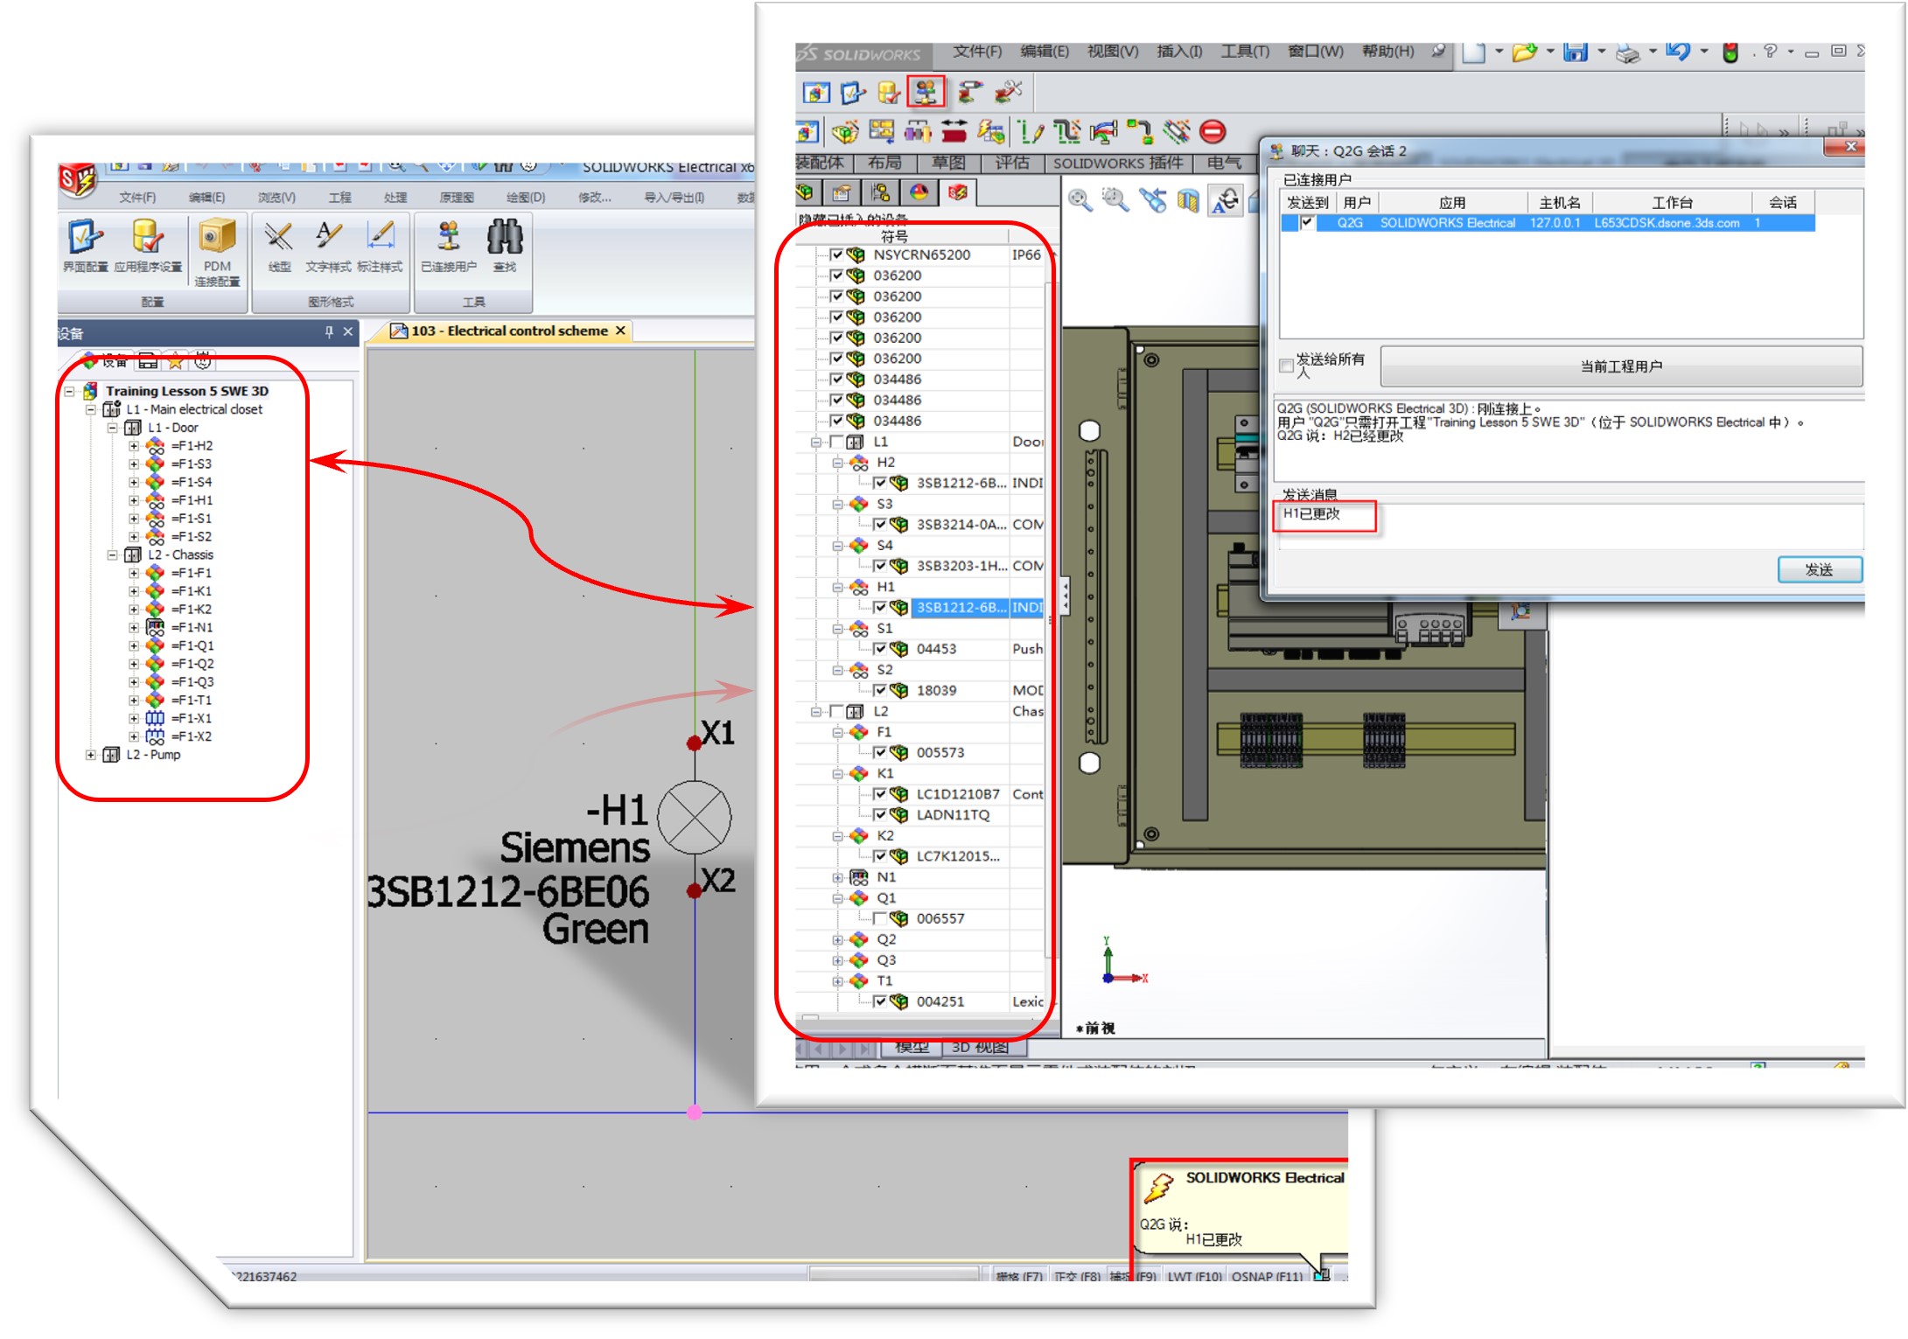Open 线型 line style settings

click(x=279, y=246)
